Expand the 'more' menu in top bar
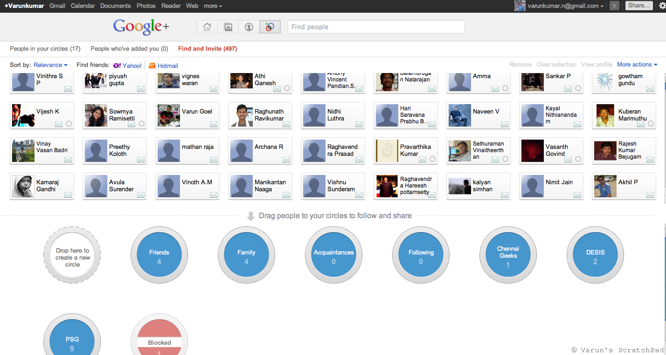The height and width of the screenshot is (355, 666). point(213,6)
